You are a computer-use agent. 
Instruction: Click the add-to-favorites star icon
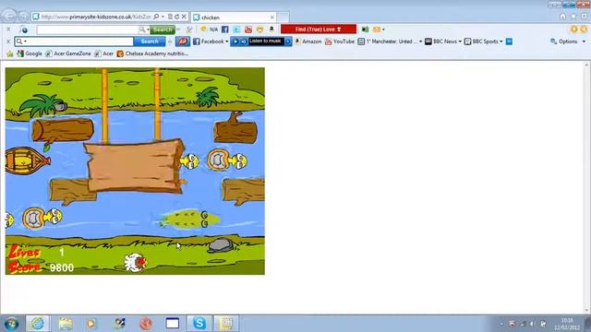[10, 53]
